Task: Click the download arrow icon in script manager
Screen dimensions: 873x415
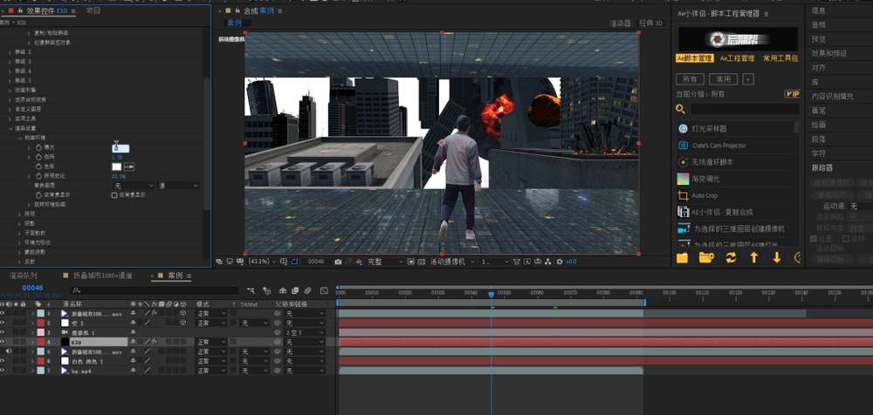Action: pyautogui.click(x=776, y=258)
